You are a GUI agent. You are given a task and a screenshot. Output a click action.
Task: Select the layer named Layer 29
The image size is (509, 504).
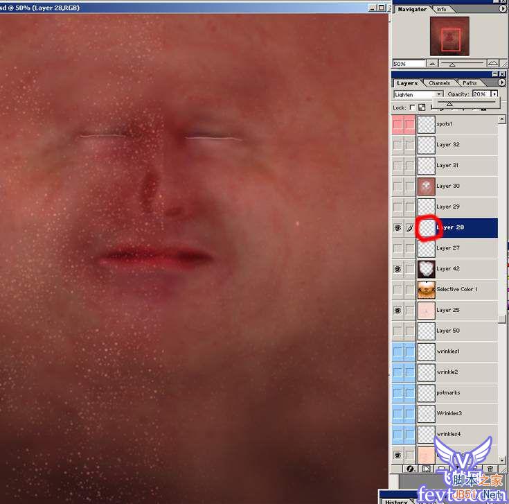pos(448,207)
